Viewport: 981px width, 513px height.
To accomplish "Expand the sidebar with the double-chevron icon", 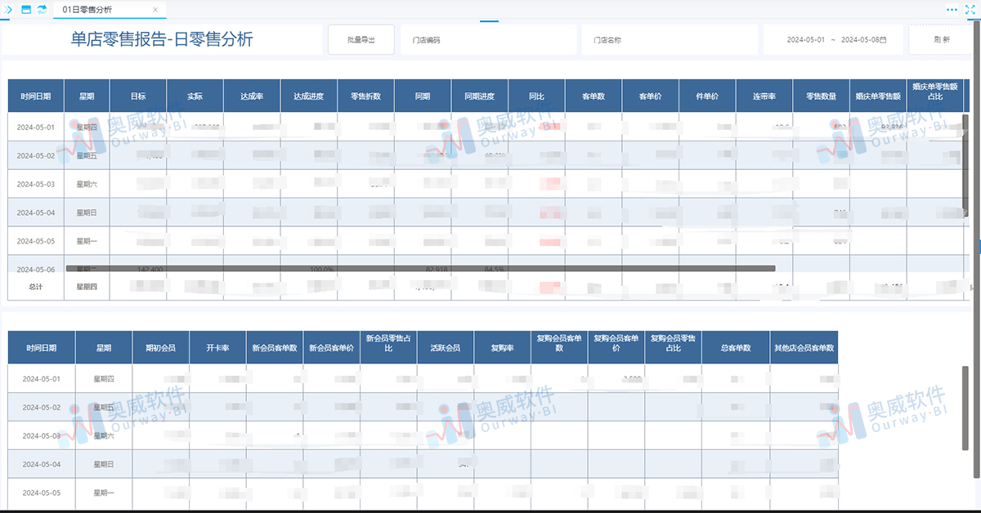I will tap(8, 10).
